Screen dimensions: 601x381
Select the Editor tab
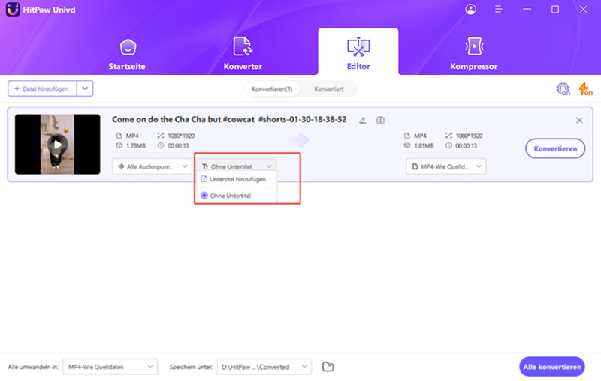(x=358, y=52)
